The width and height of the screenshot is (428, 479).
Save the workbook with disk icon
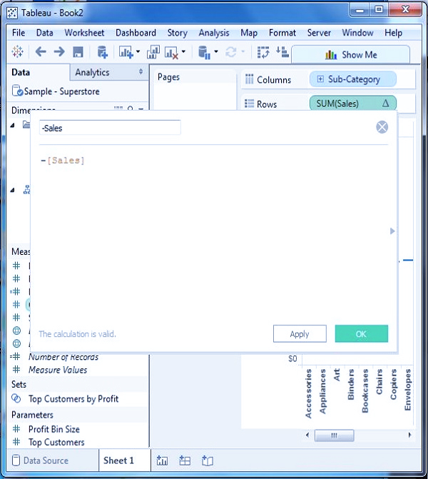coord(78,52)
